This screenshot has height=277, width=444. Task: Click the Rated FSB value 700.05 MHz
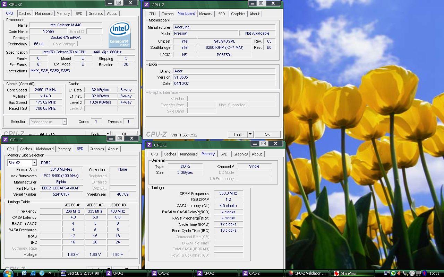[x=45, y=108]
